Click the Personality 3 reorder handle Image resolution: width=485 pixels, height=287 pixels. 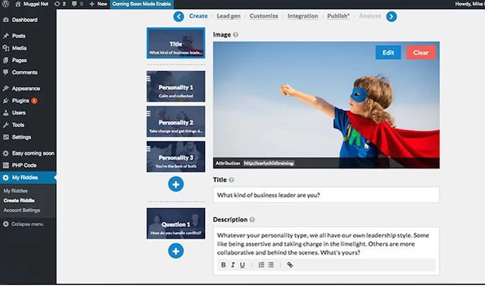[x=148, y=149]
